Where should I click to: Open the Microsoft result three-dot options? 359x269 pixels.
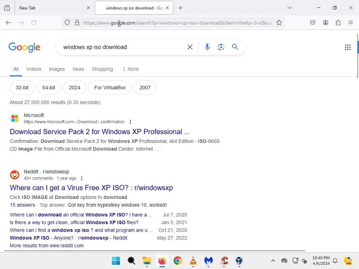[130, 122]
